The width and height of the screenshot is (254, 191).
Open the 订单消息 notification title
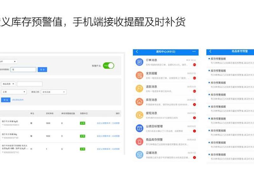[x=151, y=60]
